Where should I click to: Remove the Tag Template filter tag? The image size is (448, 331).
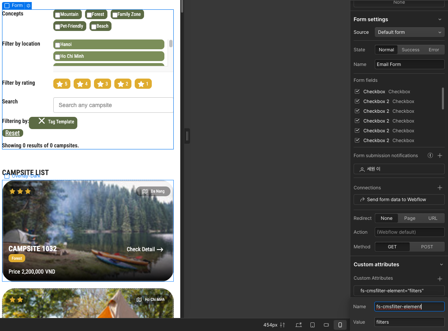42,121
